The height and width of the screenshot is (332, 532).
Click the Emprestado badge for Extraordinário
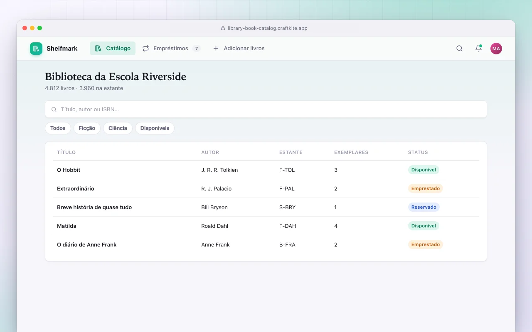pos(426,188)
